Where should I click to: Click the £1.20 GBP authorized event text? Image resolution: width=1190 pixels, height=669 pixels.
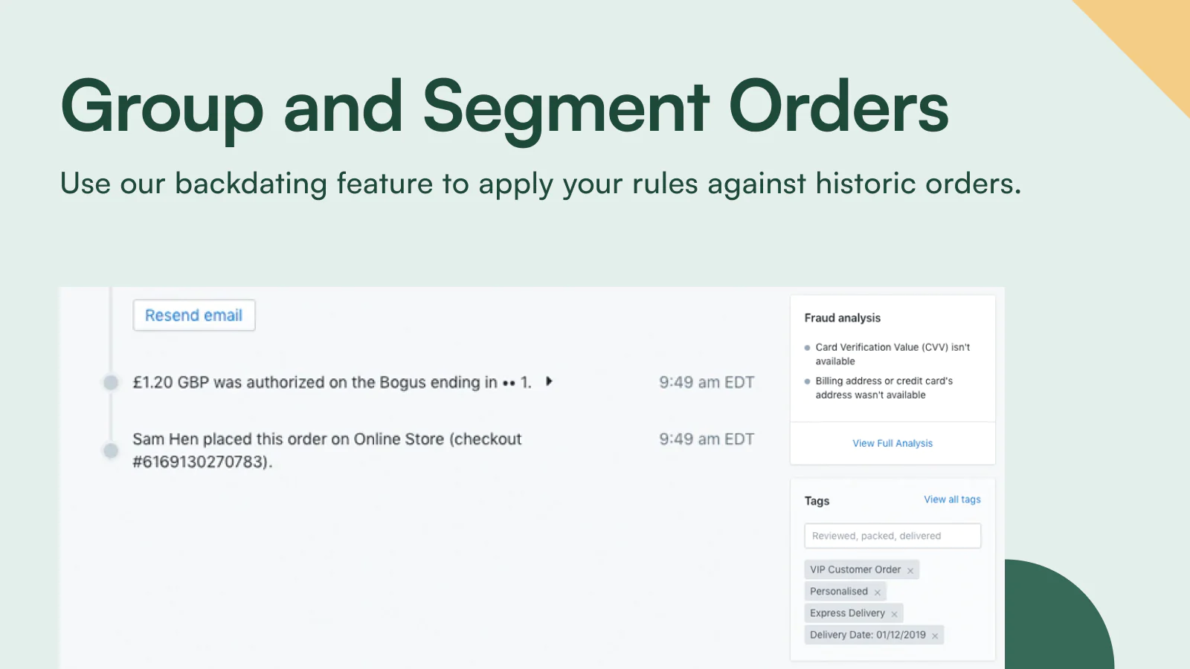(332, 382)
